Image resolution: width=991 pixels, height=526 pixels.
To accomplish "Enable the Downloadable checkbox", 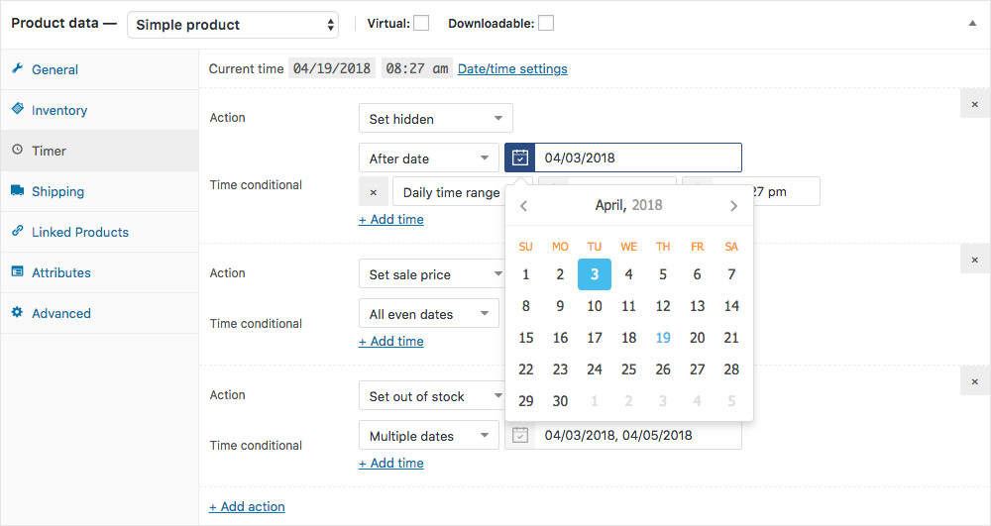I will pyautogui.click(x=546, y=23).
